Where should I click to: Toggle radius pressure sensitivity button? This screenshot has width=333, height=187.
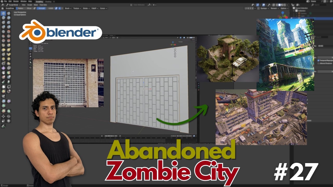click(34, 8)
